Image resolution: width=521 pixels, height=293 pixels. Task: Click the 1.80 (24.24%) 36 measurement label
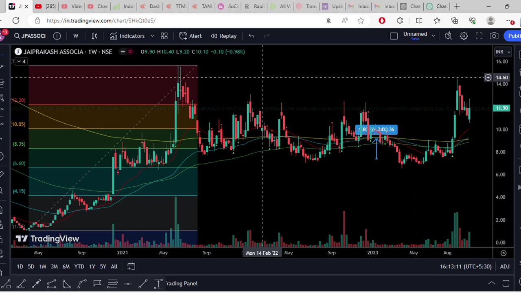point(376,129)
